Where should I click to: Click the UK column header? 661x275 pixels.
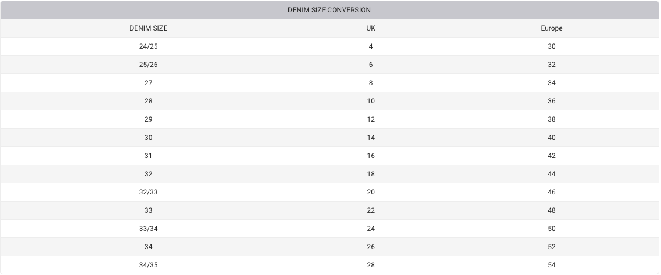[371, 28]
